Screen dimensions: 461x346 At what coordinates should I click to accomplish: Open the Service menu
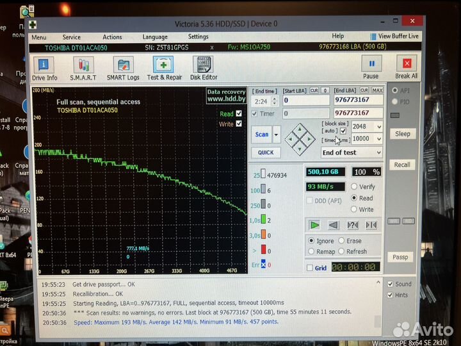(x=72, y=37)
